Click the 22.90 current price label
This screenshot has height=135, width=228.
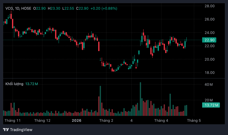coord(209,40)
